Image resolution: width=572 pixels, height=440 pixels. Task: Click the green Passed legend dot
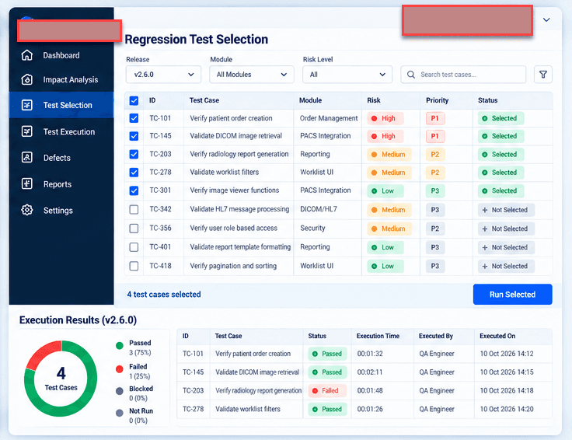pos(119,345)
